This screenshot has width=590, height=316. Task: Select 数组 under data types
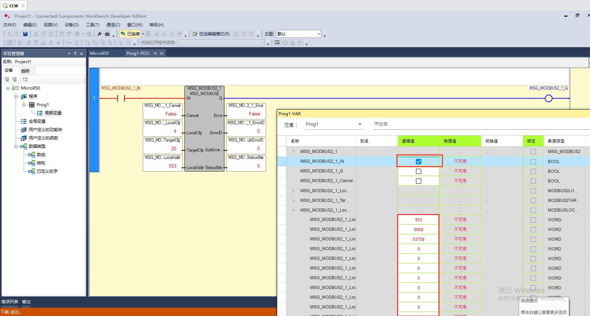click(41, 155)
